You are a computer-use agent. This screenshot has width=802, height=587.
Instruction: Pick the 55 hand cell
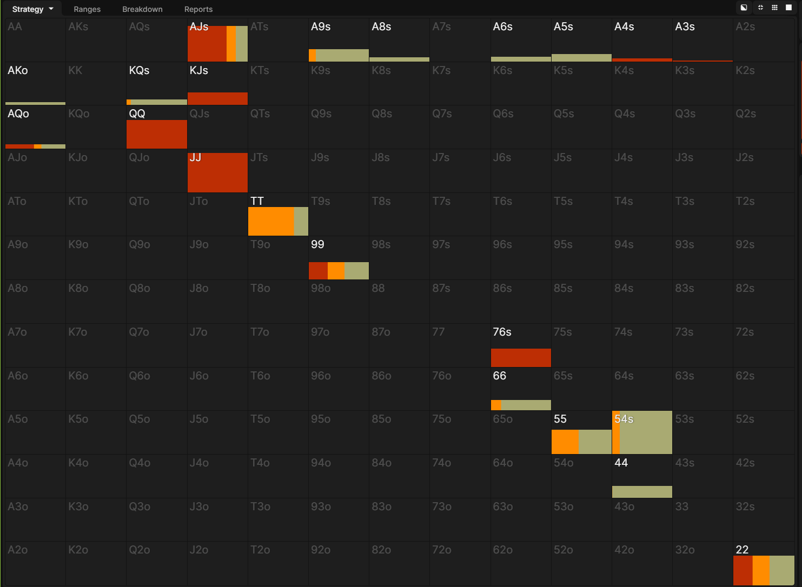coord(581,432)
